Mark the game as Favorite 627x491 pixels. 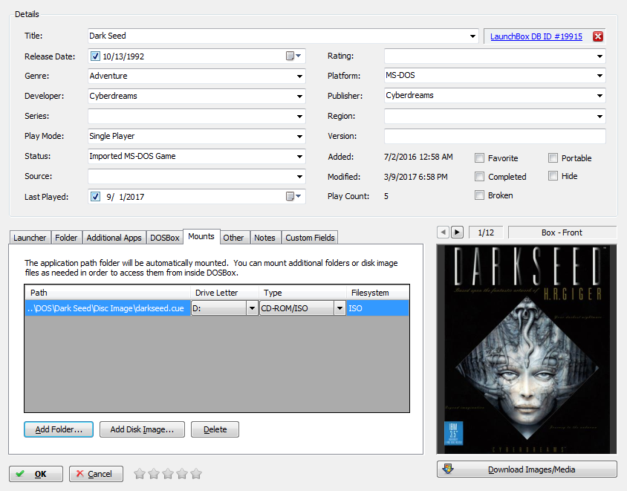tap(479, 158)
